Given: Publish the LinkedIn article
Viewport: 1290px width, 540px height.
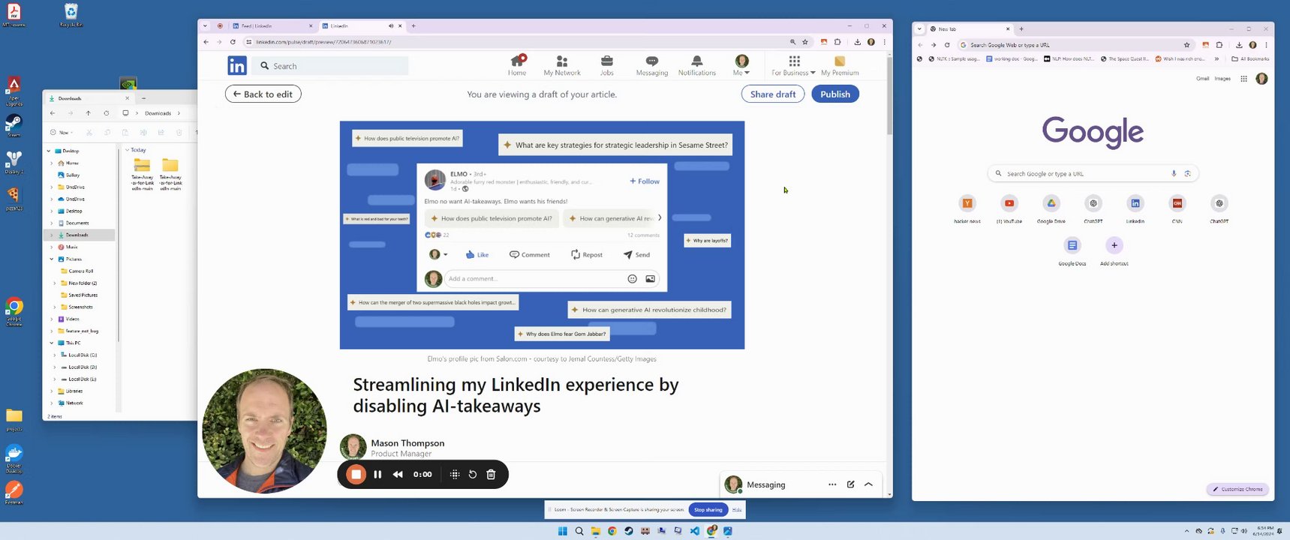Looking at the screenshot, I should click(x=835, y=94).
